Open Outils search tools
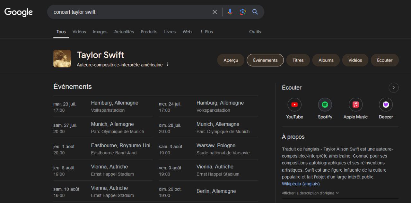Image resolution: width=411 pixels, height=203 pixels. 255,32
